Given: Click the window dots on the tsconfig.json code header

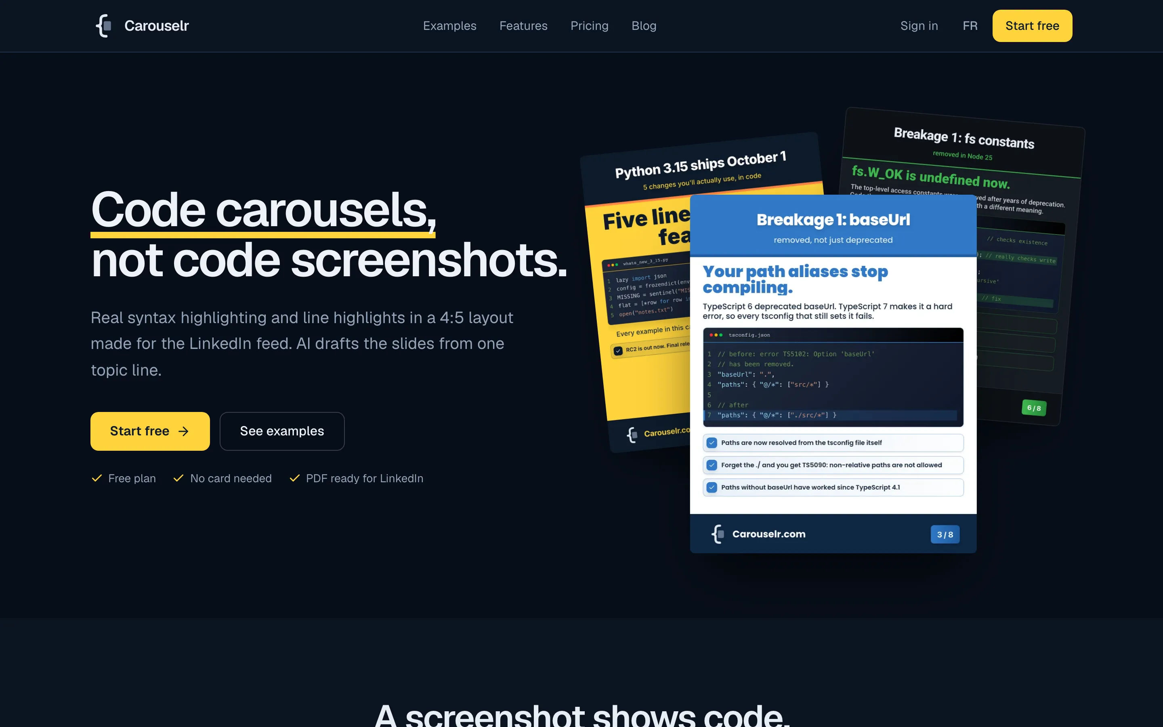Looking at the screenshot, I should click(x=716, y=335).
